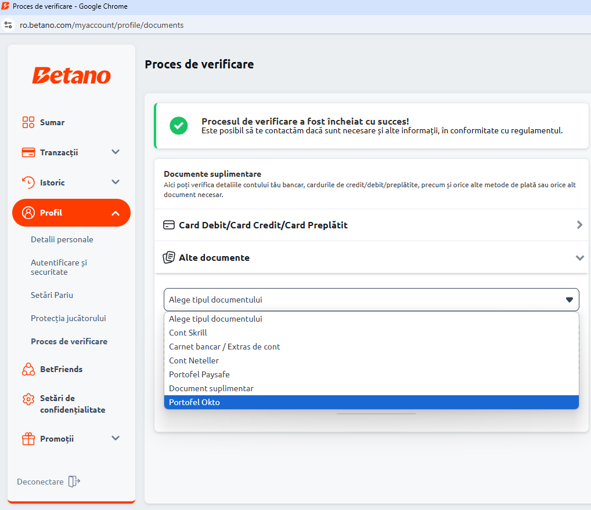
Task: Open Card Debit/Card Credit section arrow
Action: pos(580,225)
